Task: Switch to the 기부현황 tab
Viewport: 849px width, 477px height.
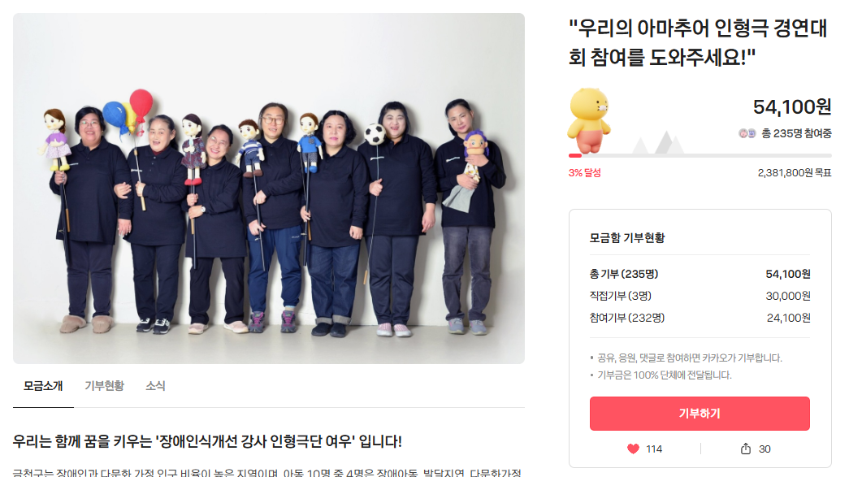Action: 105,386
